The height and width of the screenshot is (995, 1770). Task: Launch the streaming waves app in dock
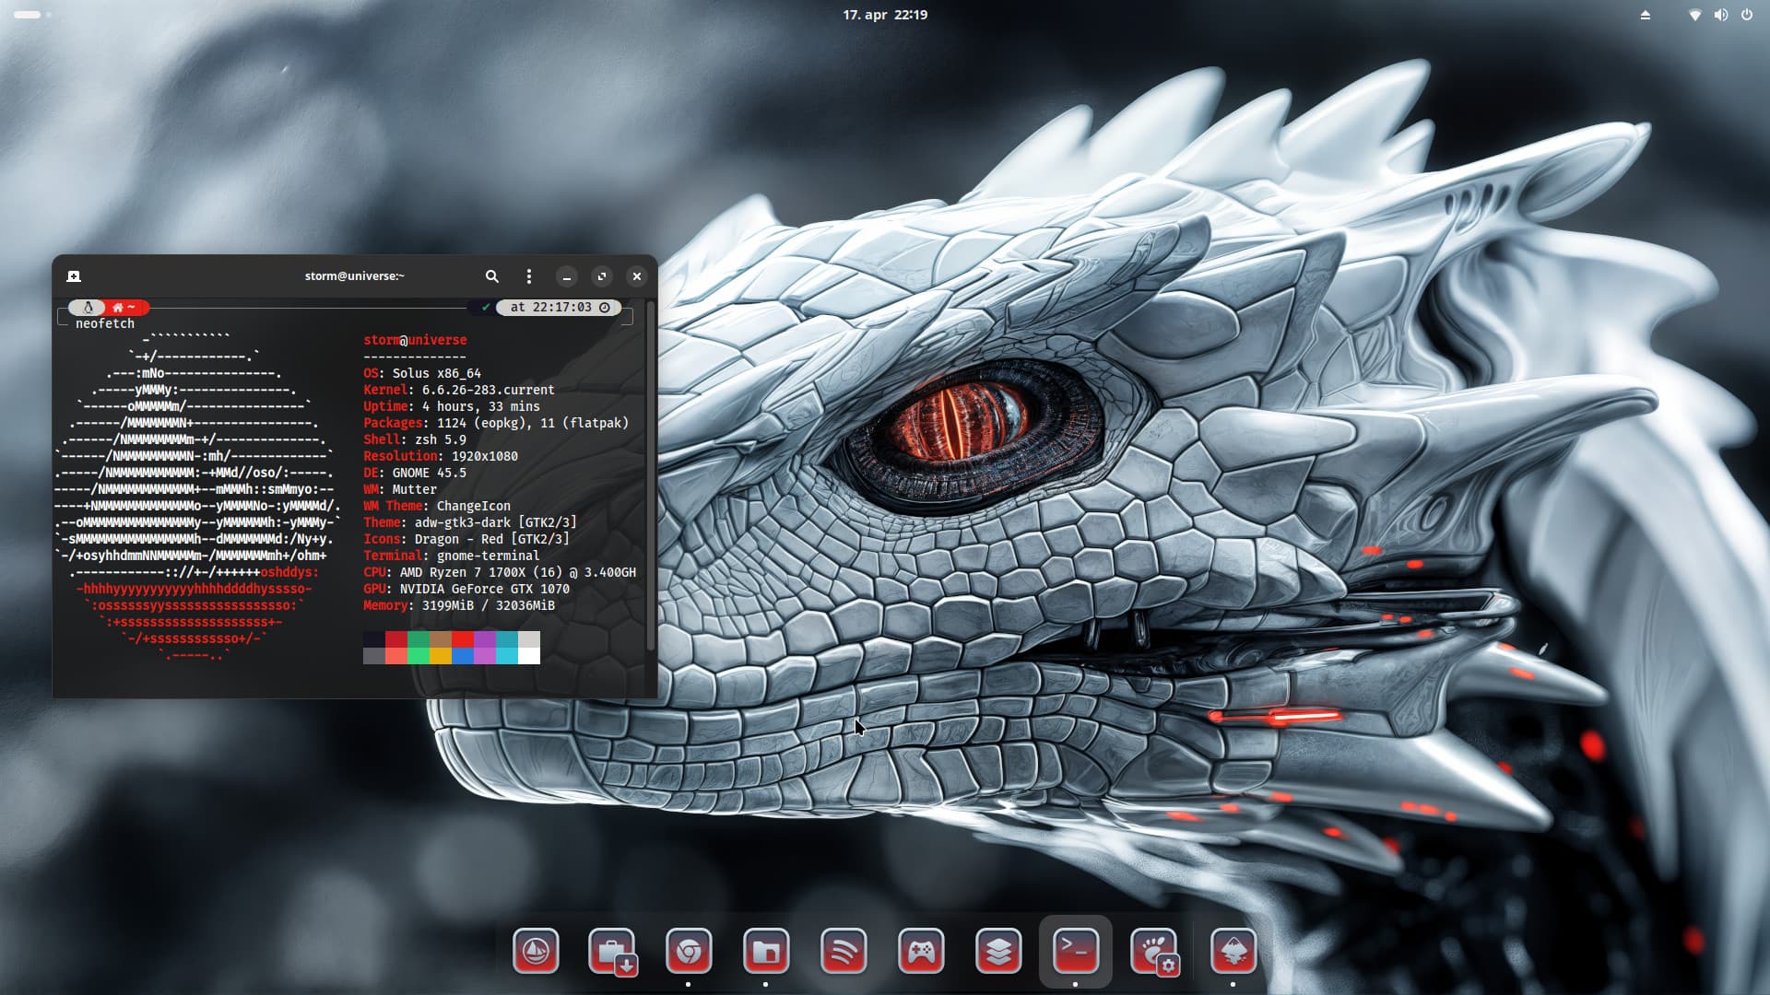coord(844,951)
